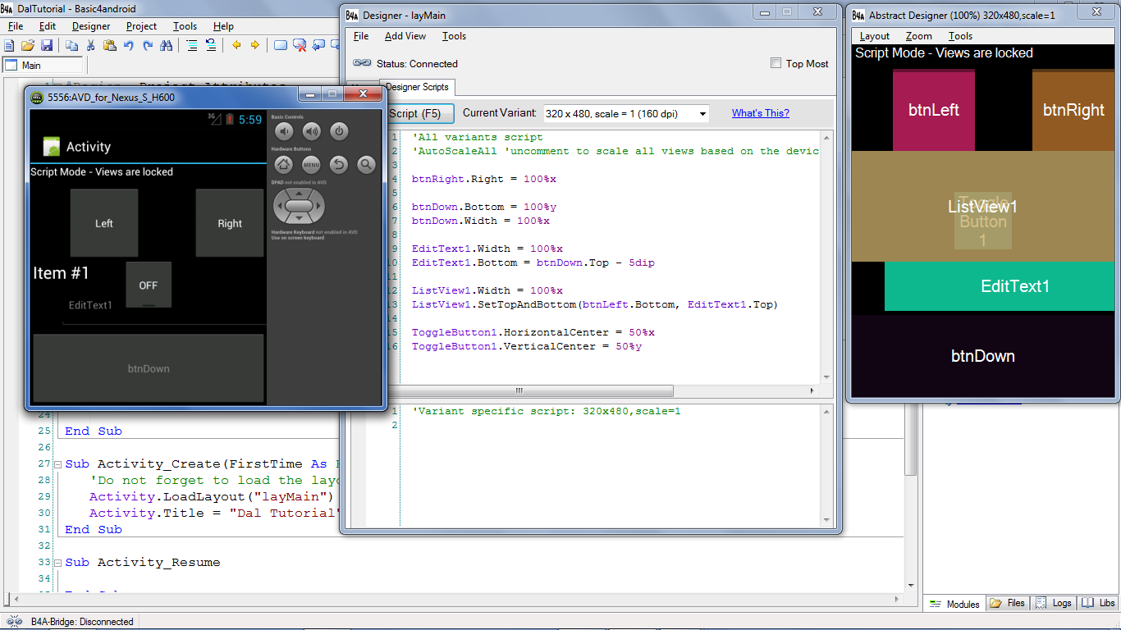Select btnRight view in Abstract Designer
Viewport: 1121px width, 630px height.
coord(1073,110)
